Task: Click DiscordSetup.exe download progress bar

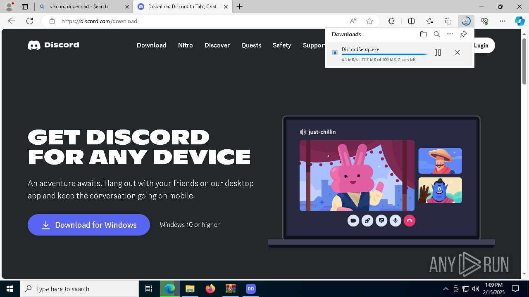Action: click(x=385, y=54)
